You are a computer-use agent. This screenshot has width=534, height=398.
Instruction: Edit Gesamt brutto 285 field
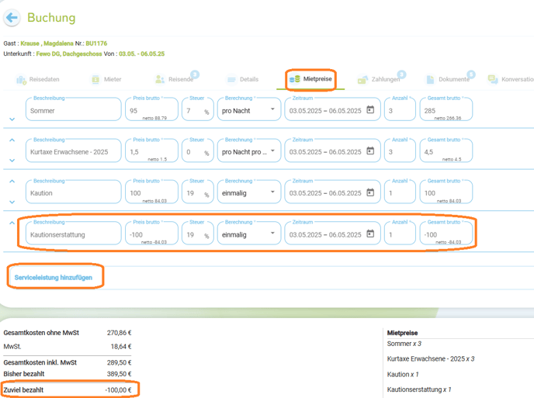click(446, 109)
